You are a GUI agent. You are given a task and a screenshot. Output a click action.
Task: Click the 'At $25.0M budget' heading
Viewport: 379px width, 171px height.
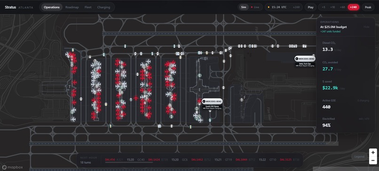333,27
